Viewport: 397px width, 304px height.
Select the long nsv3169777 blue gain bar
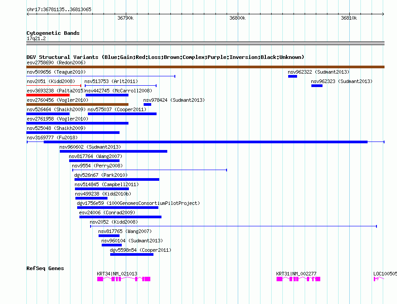[206, 142]
